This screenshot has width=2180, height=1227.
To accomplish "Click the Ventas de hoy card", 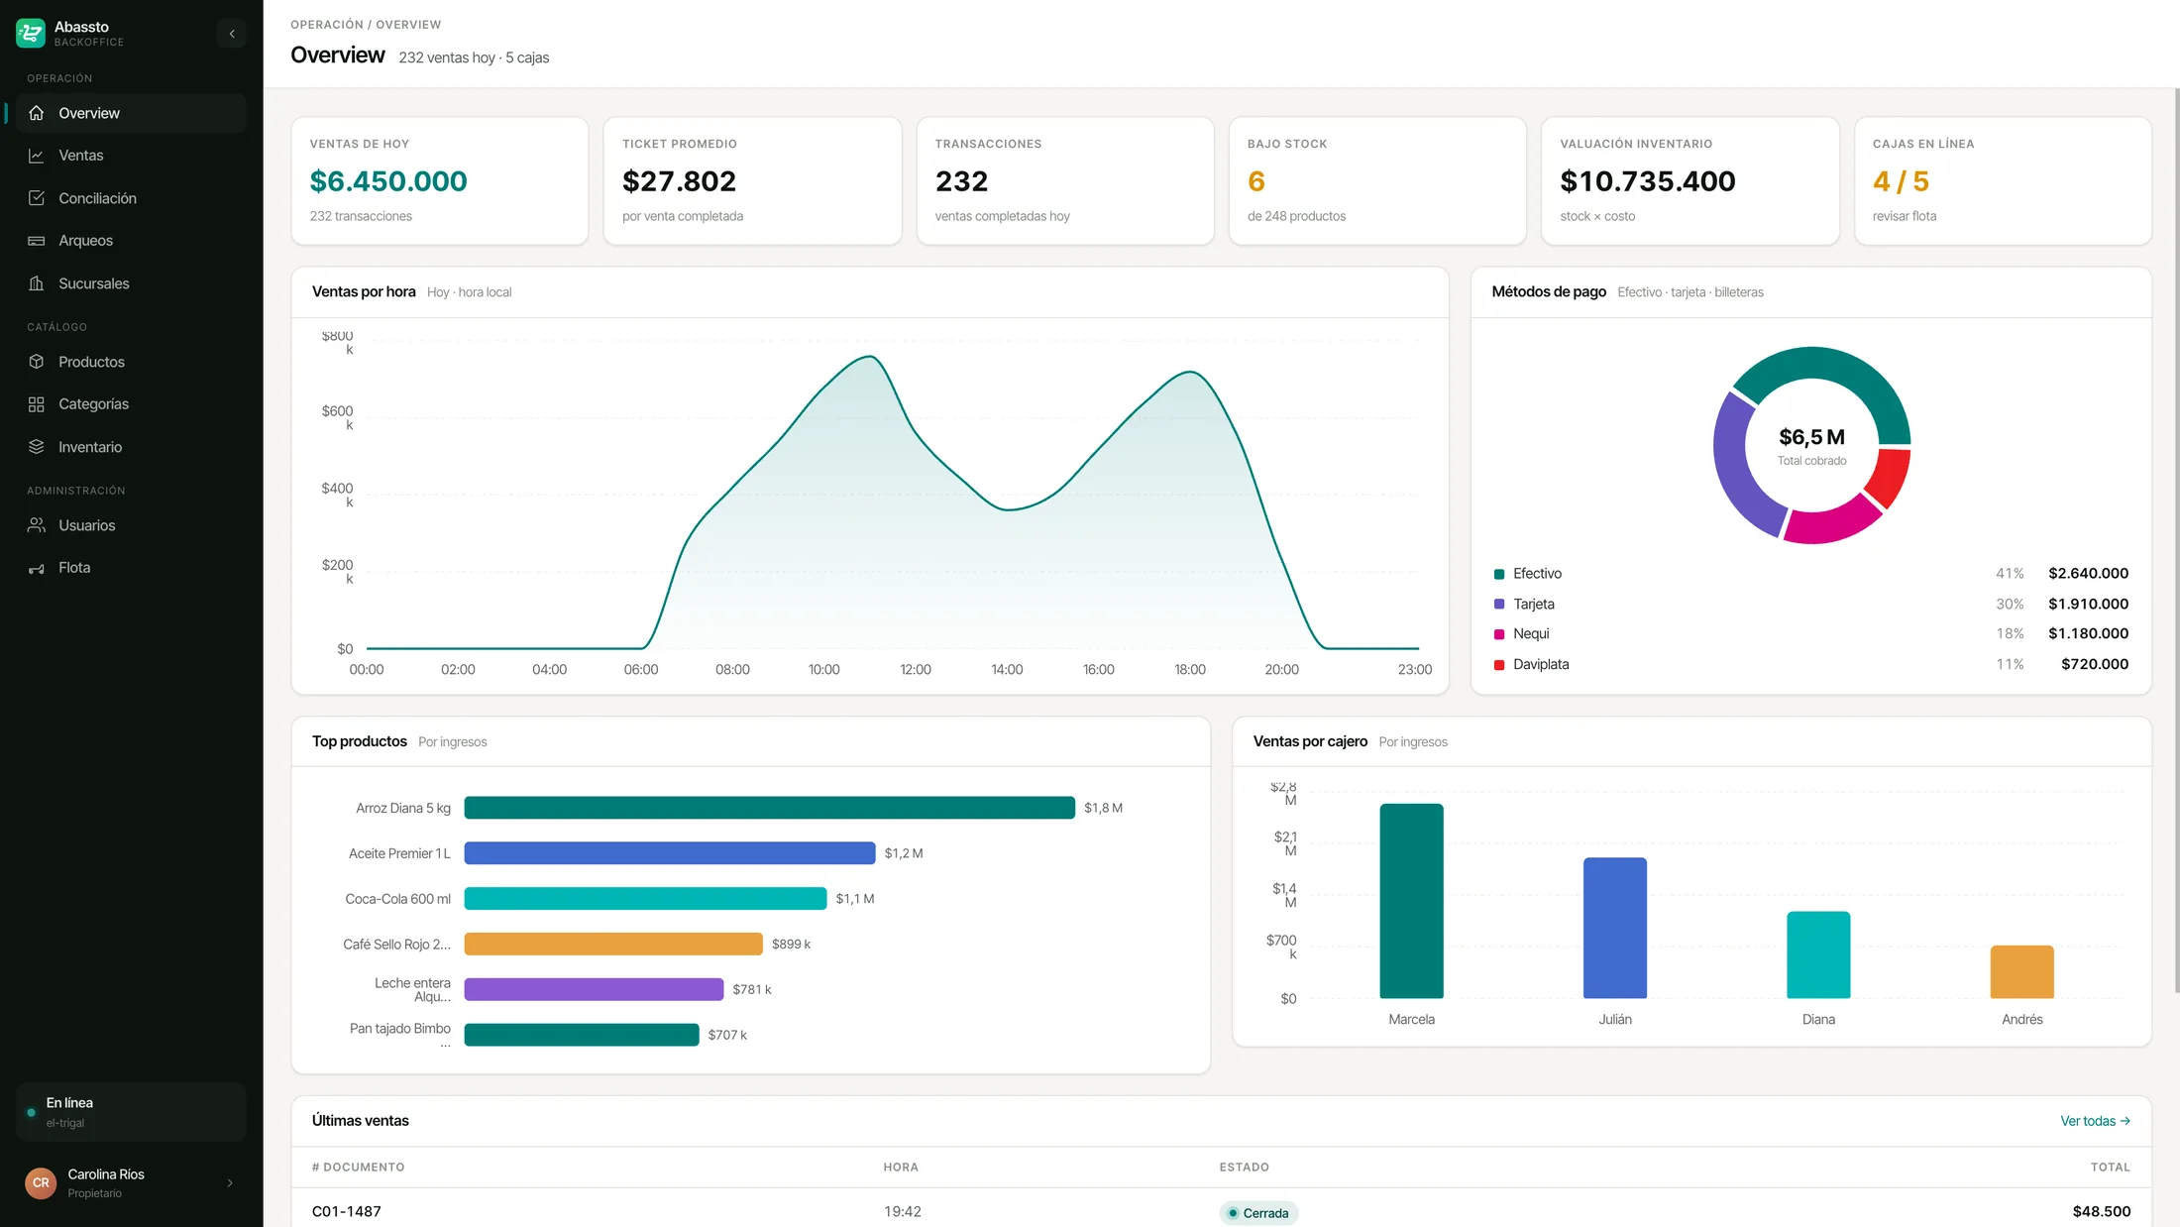I will pyautogui.click(x=440, y=180).
